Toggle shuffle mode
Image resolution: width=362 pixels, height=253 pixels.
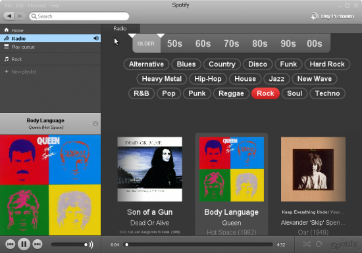[x=307, y=244]
